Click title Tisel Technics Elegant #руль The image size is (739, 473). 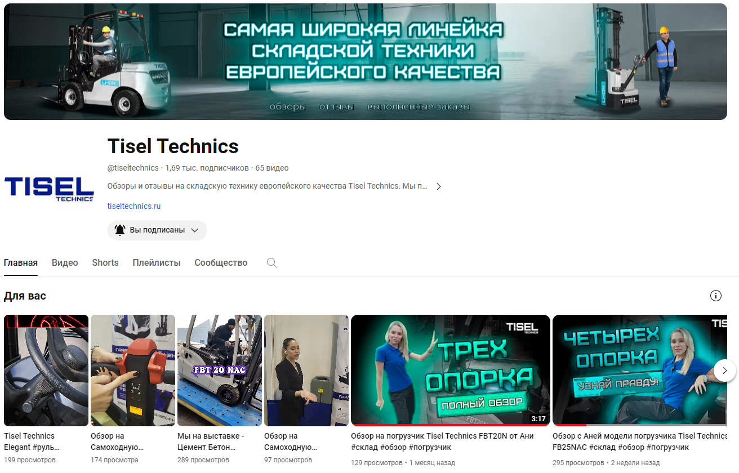click(x=32, y=441)
